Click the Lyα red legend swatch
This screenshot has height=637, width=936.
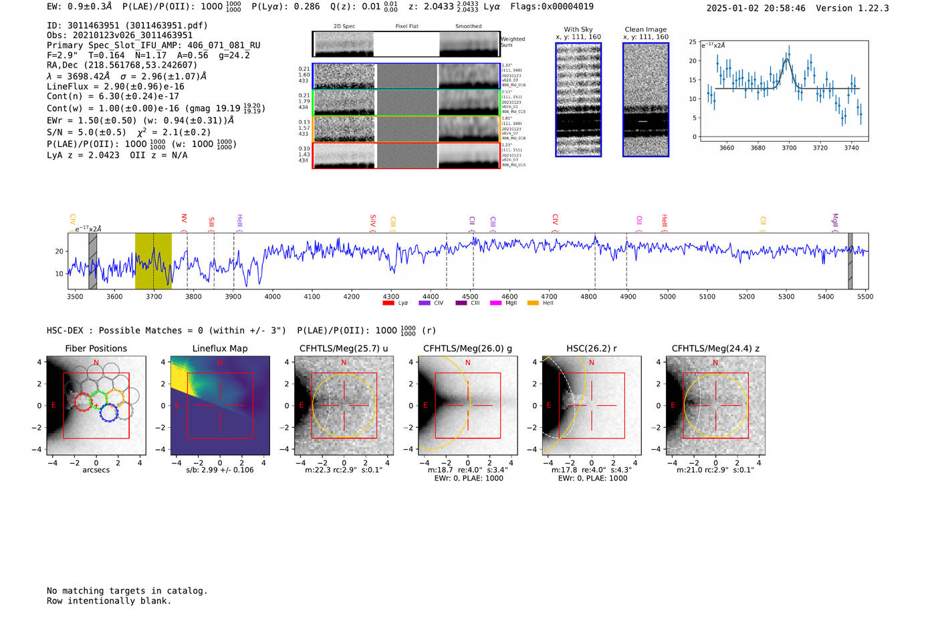click(388, 303)
